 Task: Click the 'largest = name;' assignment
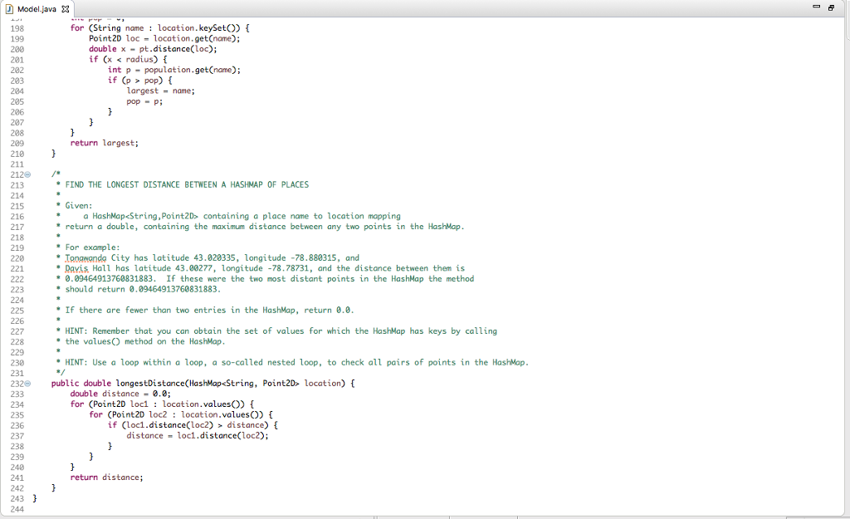(x=160, y=91)
